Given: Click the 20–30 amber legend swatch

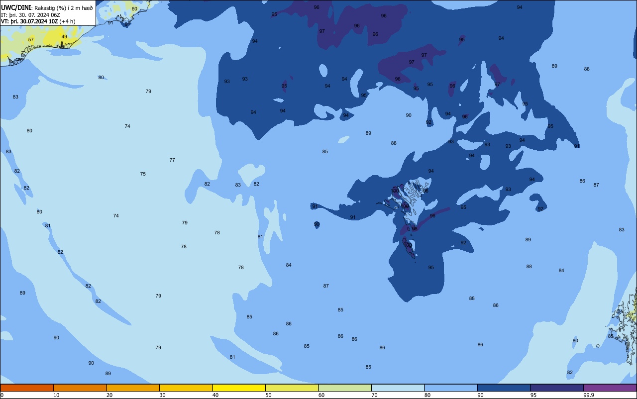Looking at the screenshot, I should click(133, 388).
